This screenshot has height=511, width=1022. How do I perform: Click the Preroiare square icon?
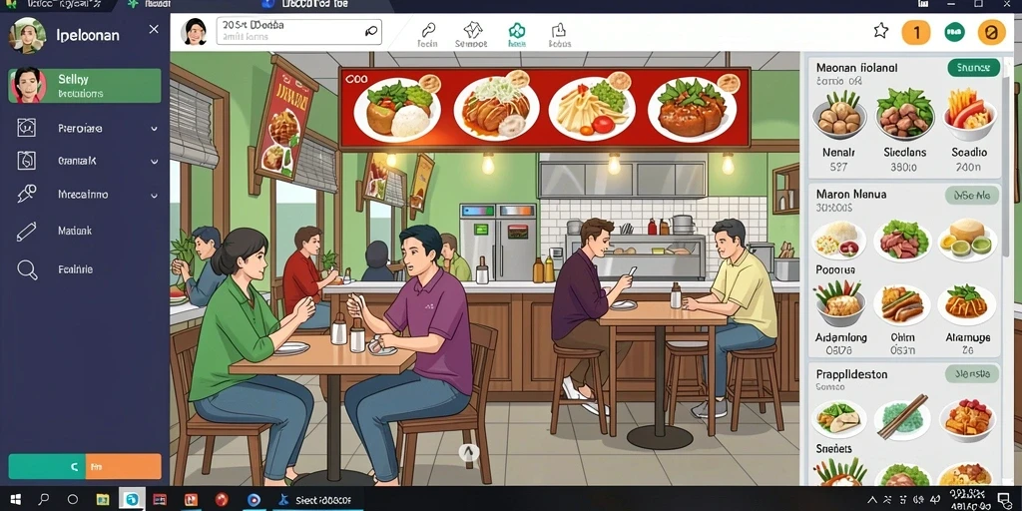[x=27, y=128]
